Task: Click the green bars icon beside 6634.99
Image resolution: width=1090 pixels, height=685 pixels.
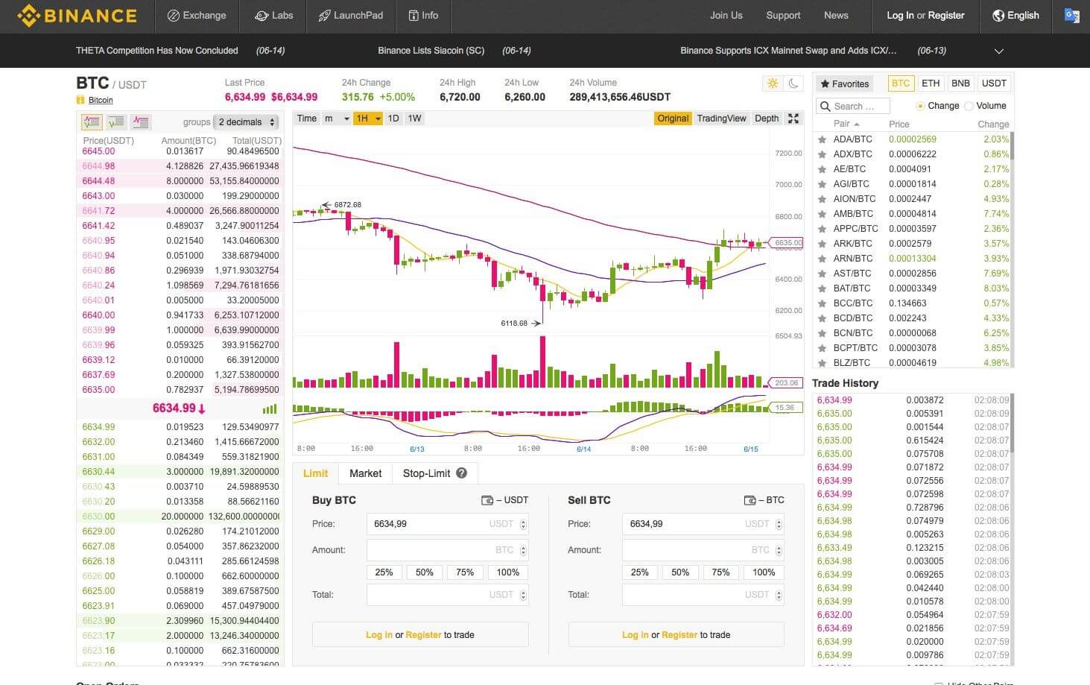Action: [x=270, y=408]
